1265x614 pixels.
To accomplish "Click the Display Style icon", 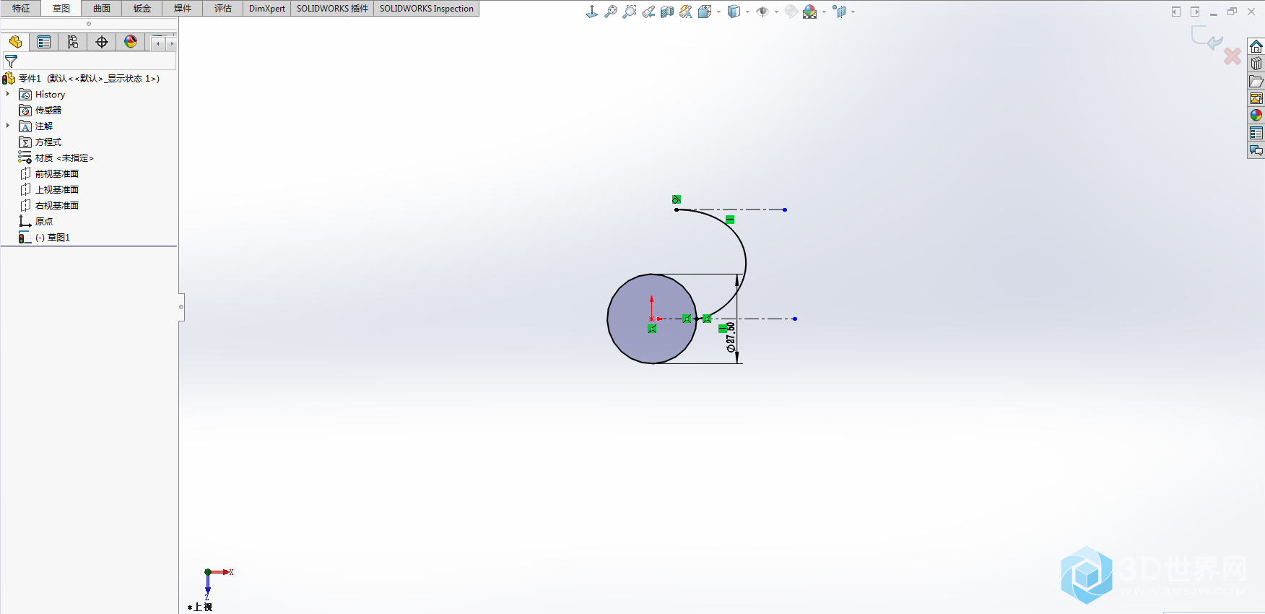I will pyautogui.click(x=734, y=12).
